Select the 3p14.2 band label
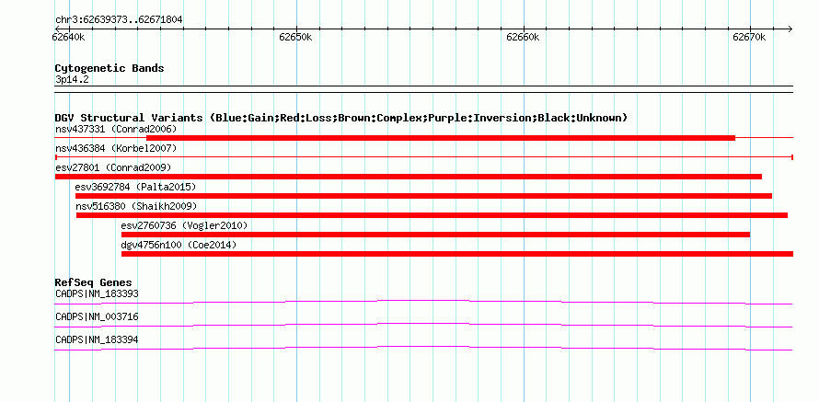 click(x=72, y=79)
